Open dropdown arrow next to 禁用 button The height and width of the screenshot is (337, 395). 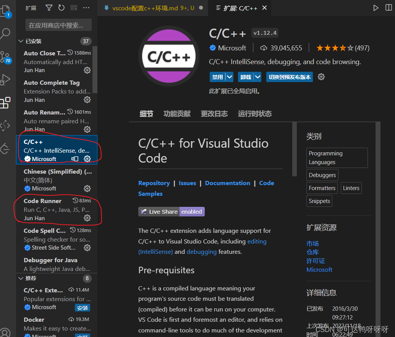tap(230, 77)
